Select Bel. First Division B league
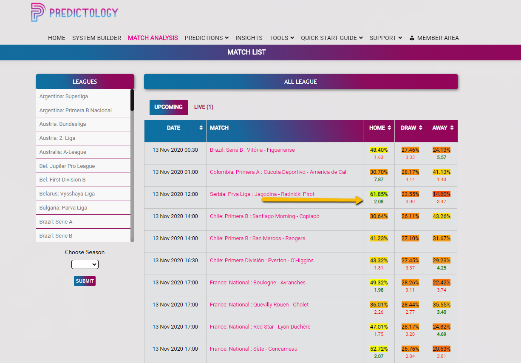The width and height of the screenshot is (521, 363). tap(83, 180)
